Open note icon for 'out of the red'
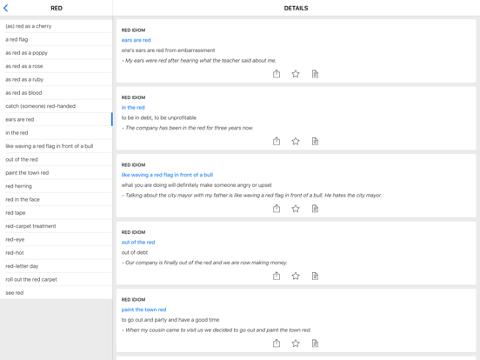This screenshot has height=360, width=480. pyautogui.click(x=315, y=276)
